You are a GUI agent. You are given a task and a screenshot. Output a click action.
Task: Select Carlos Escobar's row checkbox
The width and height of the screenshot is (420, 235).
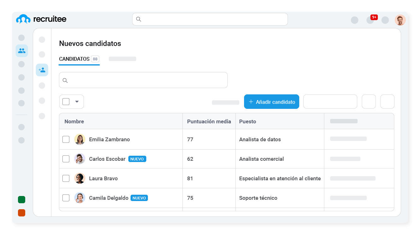click(66, 159)
